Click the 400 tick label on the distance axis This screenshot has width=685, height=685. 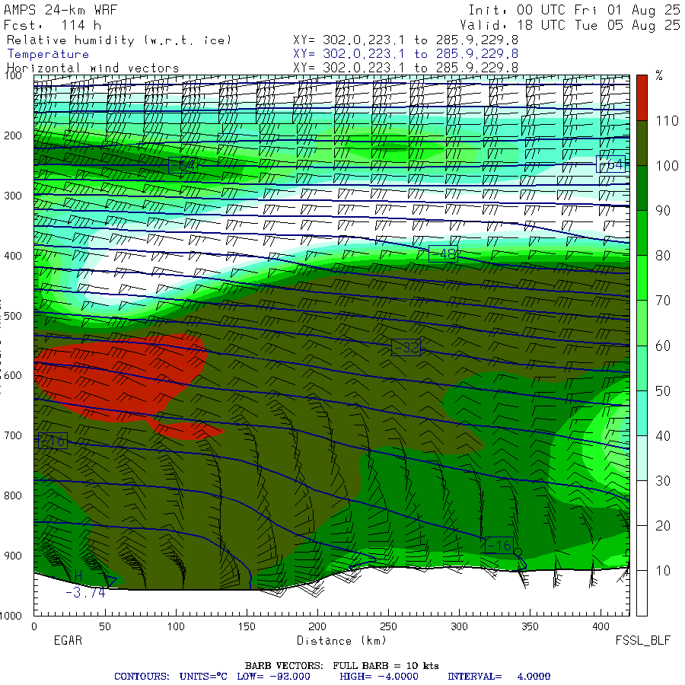601,627
